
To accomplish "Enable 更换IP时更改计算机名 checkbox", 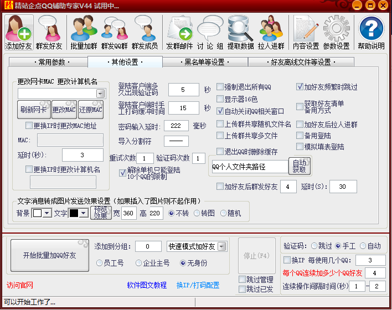I will (29, 169).
